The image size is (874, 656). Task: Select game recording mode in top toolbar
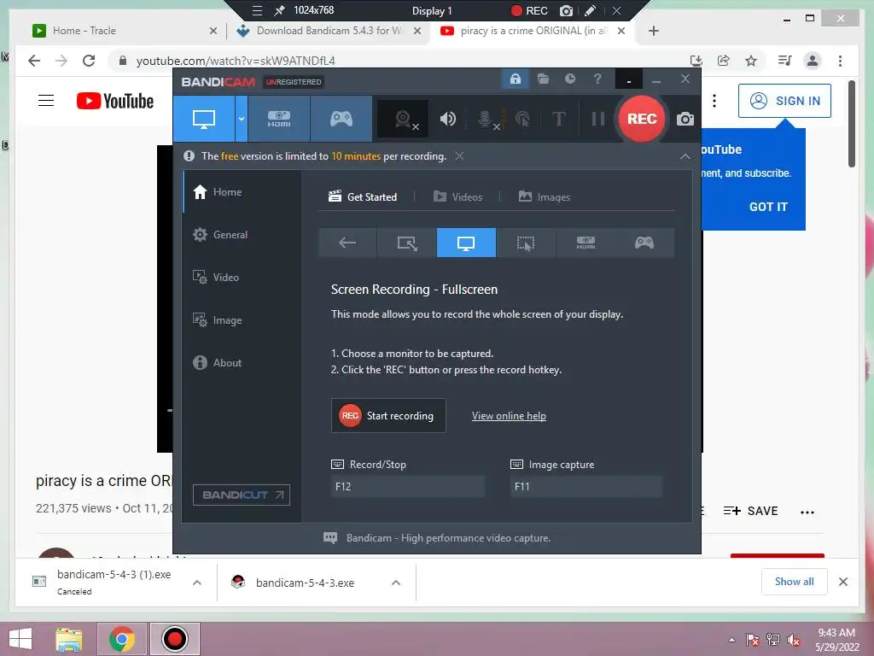(341, 119)
